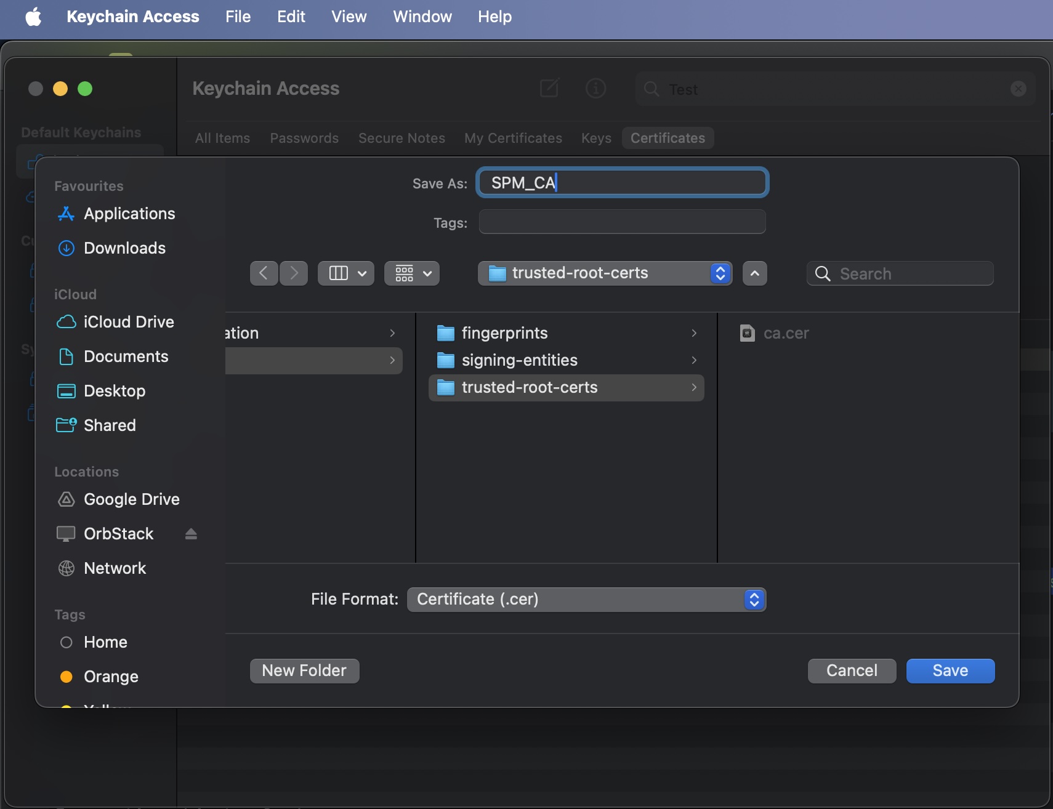Screen dimensions: 1053x809
Task: Select the trusted-root-certs folder row
Action: pyautogui.click(x=566, y=387)
